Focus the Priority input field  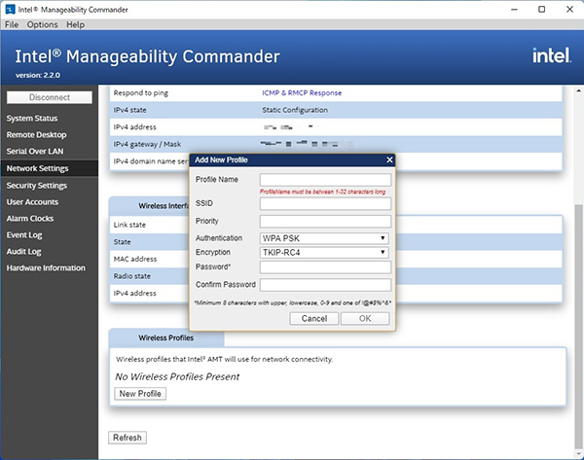[325, 222]
